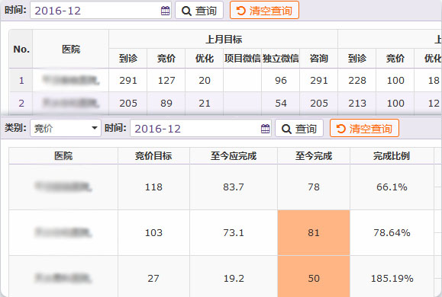
Task: Select cell value 83.7 in lower table
Action: [234, 187]
